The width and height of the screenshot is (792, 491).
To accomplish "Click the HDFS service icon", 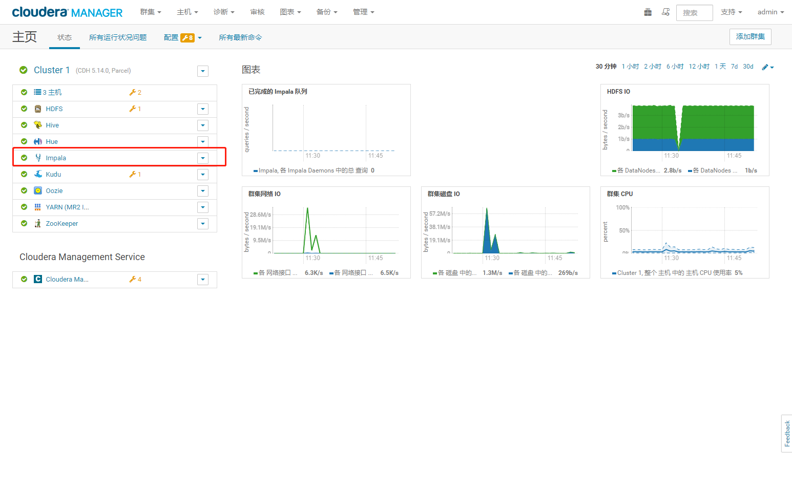I will [x=38, y=109].
